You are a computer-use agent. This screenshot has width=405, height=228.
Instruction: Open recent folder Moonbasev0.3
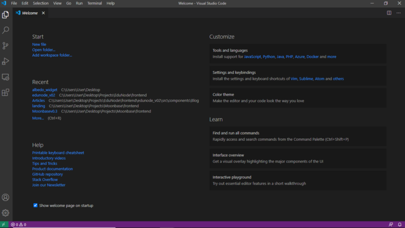[45, 111]
